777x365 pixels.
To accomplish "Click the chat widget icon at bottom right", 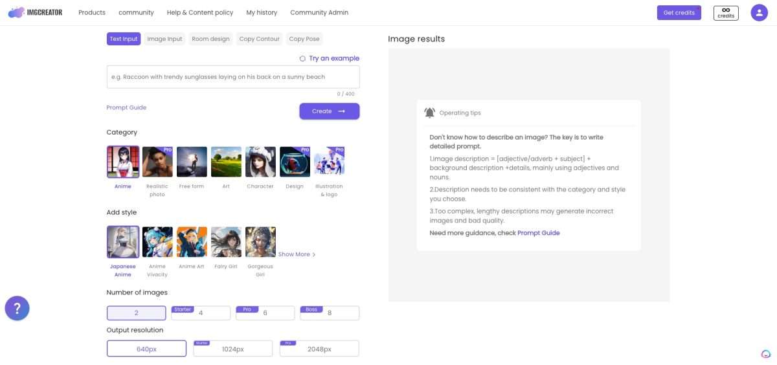I will [765, 354].
